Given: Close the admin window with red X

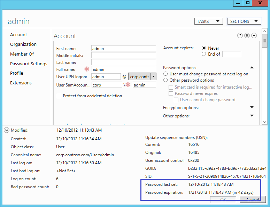Looking at the screenshot, I should point(260,3).
